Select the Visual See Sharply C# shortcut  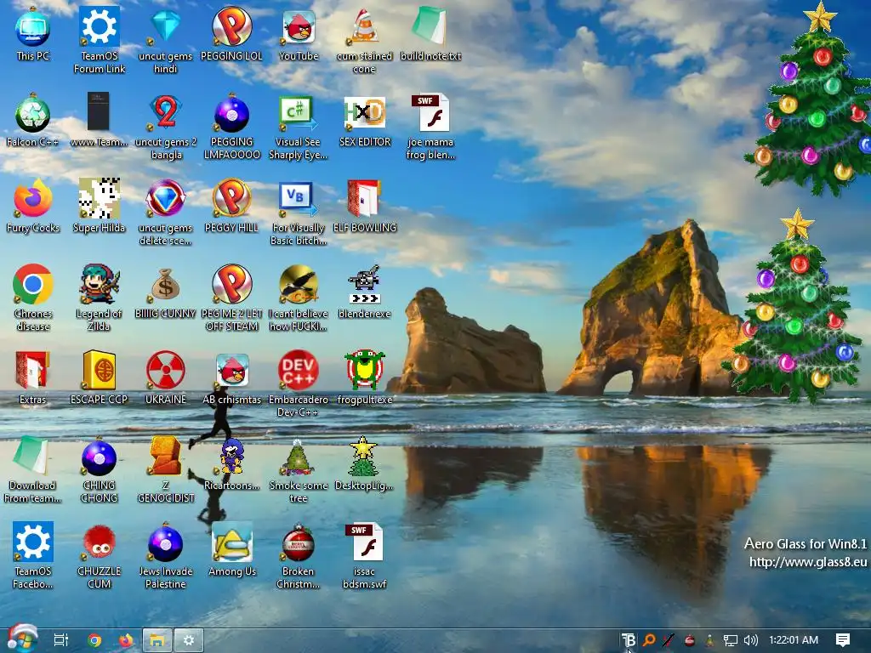[x=299, y=126]
